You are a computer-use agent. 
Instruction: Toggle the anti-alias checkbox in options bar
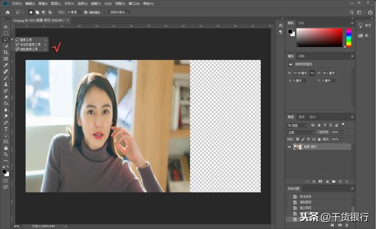pos(86,12)
